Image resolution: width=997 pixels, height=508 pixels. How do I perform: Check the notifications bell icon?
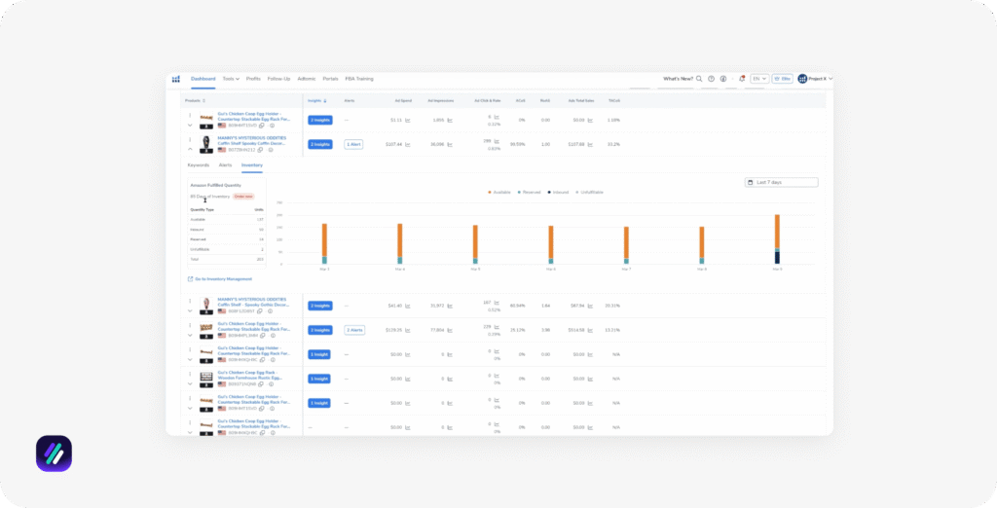(x=742, y=79)
